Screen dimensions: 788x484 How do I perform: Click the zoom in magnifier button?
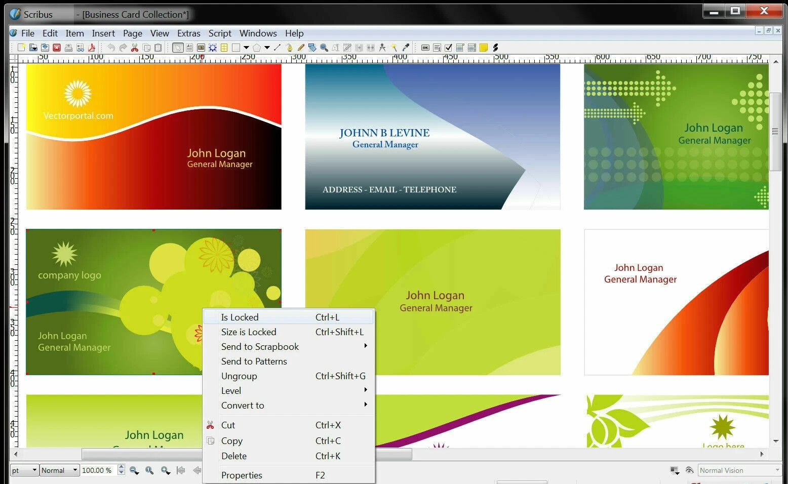click(166, 470)
